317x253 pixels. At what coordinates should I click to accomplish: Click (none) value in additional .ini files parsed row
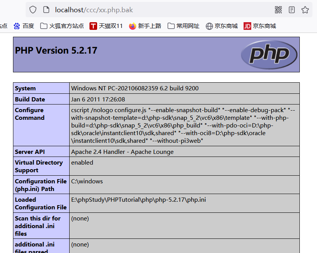click(x=80, y=245)
